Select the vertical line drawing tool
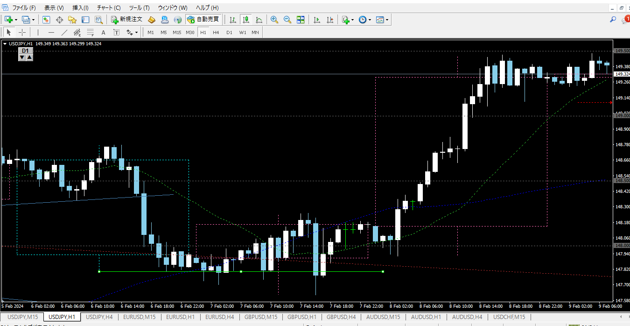This screenshot has height=326, width=630. pos(38,32)
